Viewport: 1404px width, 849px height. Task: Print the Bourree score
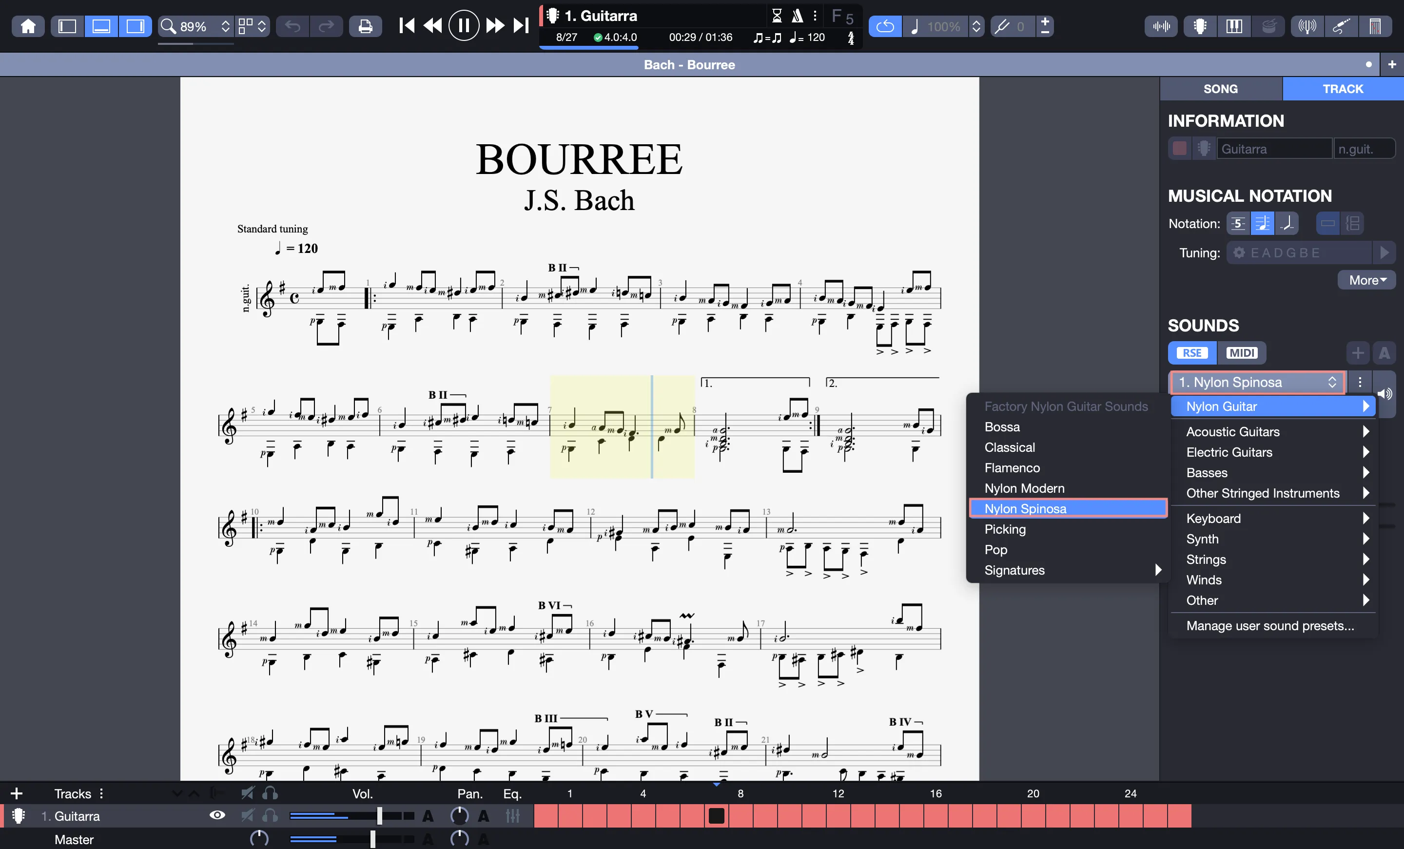click(365, 26)
